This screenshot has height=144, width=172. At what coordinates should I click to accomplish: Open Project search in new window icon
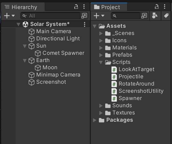pyautogui.click(x=144, y=16)
